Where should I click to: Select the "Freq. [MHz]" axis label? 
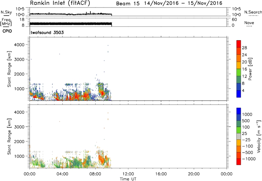(x=6, y=22)
